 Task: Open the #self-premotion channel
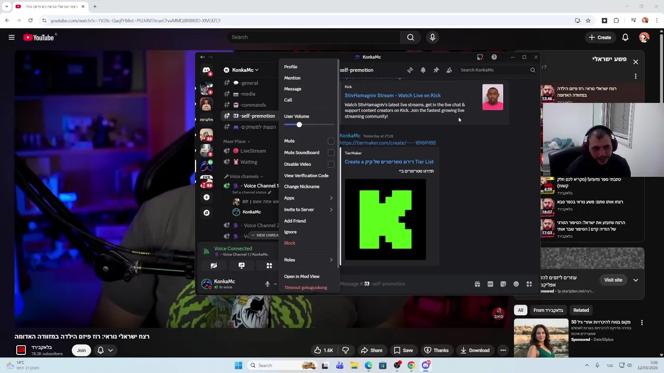tap(251, 116)
